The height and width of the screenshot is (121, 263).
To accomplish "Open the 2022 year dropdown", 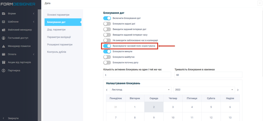I will 204,90.
